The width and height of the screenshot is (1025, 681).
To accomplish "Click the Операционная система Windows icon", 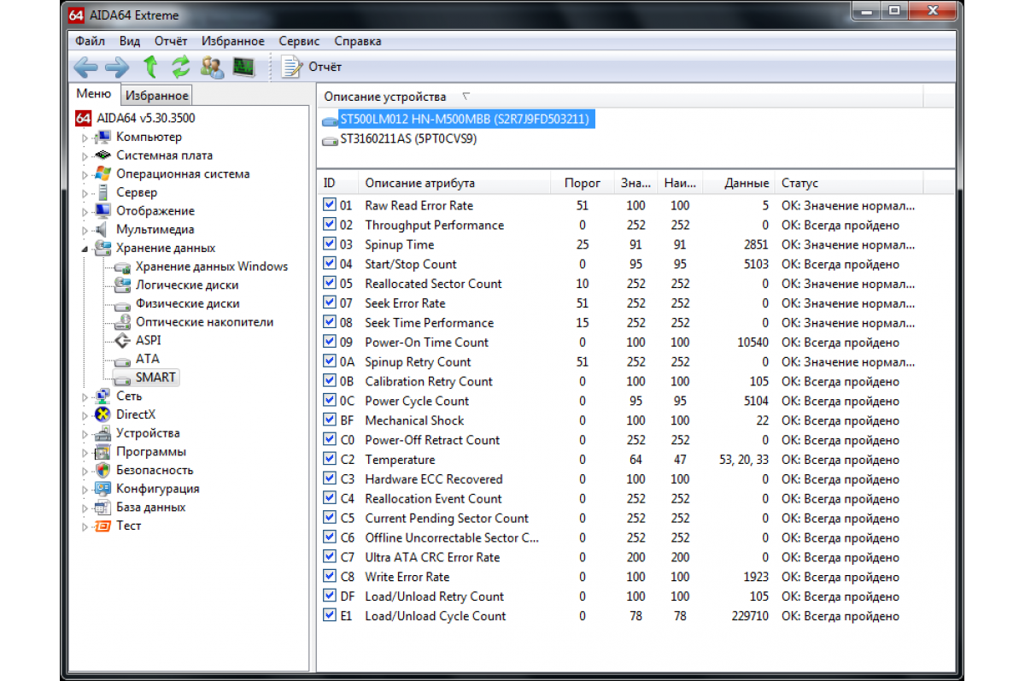I will pos(103,173).
